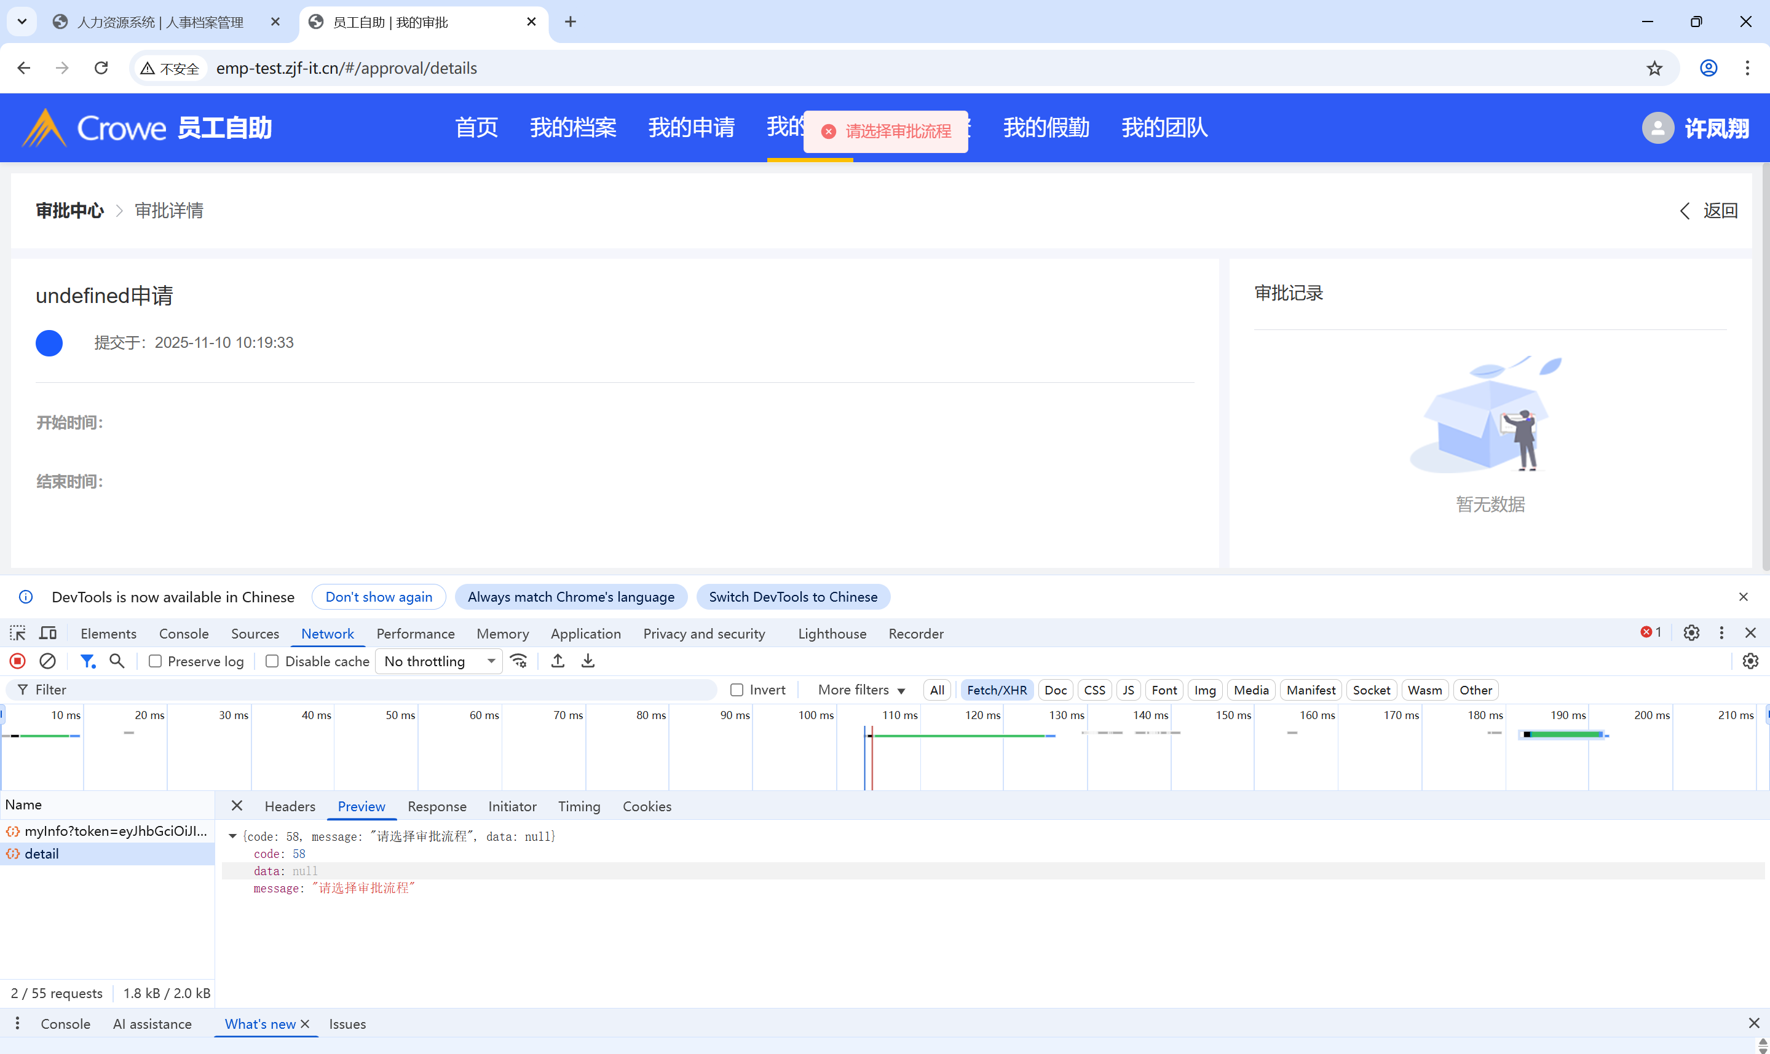1770x1054 pixels.
Task: Click the stop recording network log icon
Action: click(x=18, y=661)
